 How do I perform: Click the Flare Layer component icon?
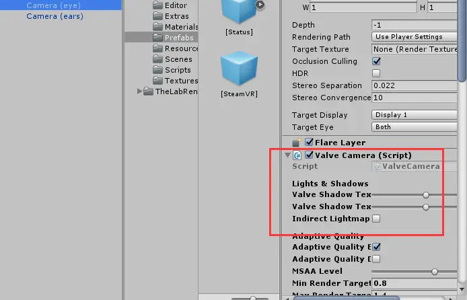(x=297, y=143)
